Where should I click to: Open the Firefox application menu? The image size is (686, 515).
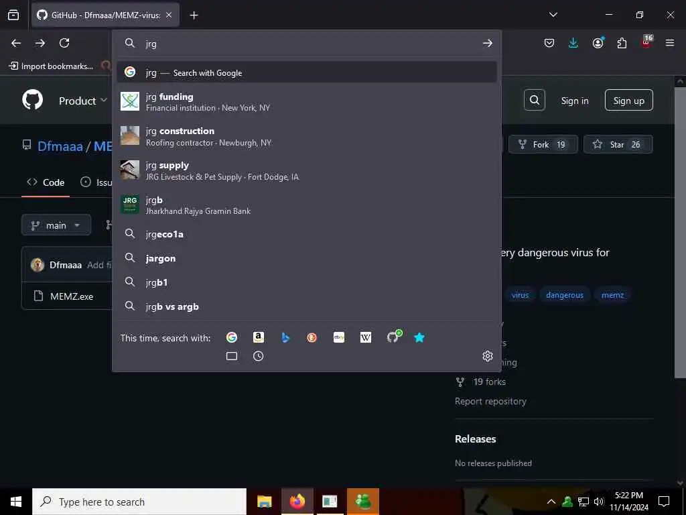(670, 43)
